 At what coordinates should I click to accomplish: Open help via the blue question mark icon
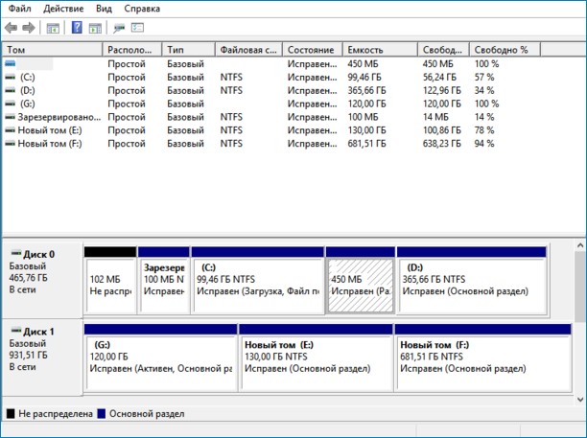(76, 28)
